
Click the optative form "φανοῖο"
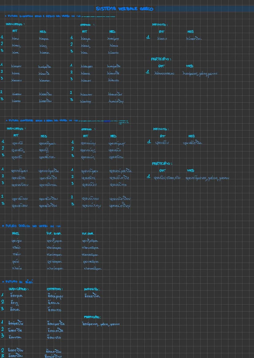tap(115, 150)
